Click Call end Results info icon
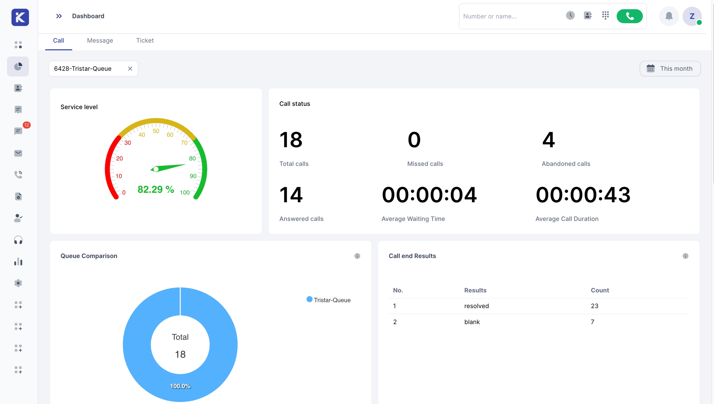 [685, 256]
